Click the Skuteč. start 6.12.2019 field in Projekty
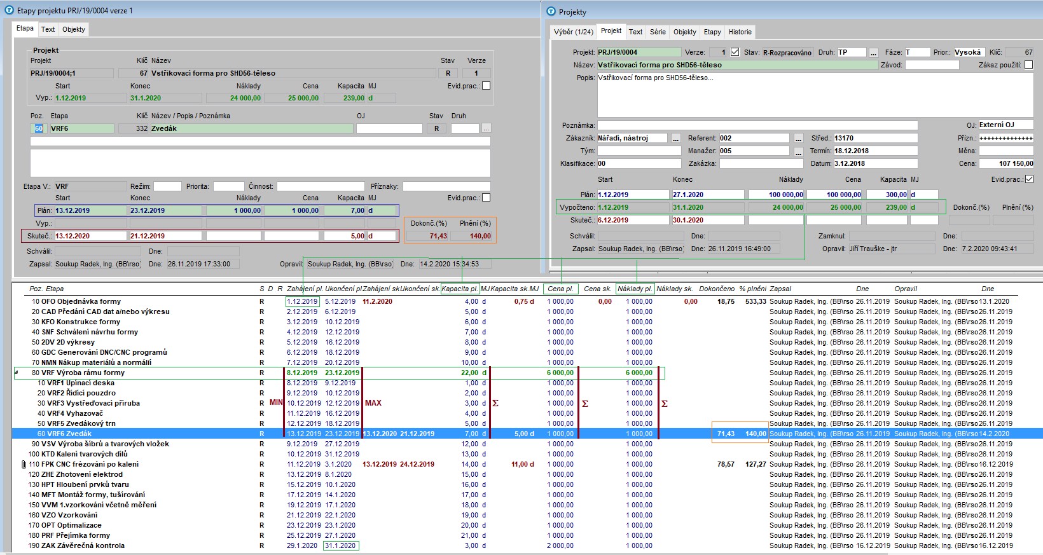 click(633, 220)
